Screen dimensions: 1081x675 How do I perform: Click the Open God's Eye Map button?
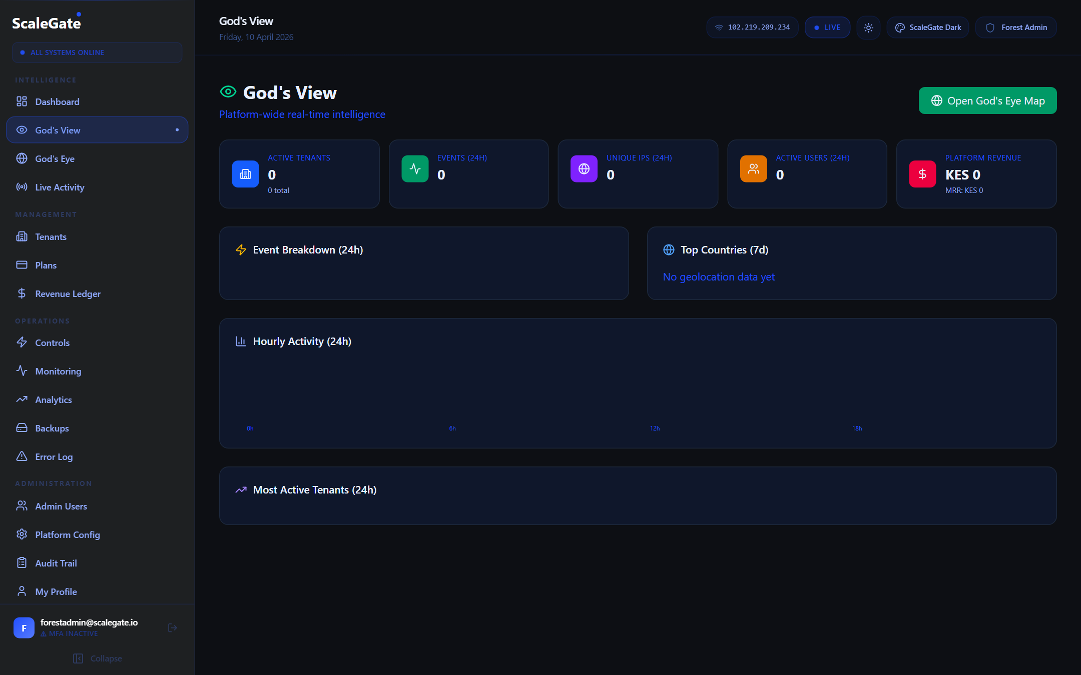[987, 101]
